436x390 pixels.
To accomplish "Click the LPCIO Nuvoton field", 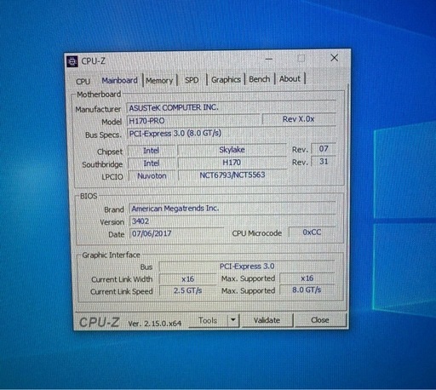I will coord(152,176).
